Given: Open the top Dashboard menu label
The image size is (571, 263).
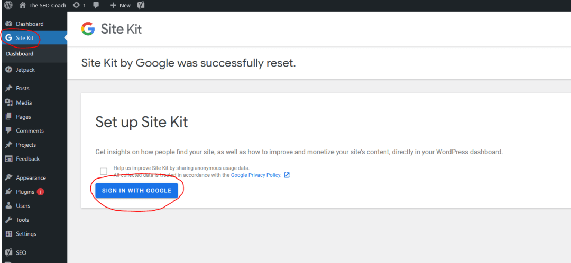Looking at the screenshot, I should pyautogui.click(x=30, y=24).
